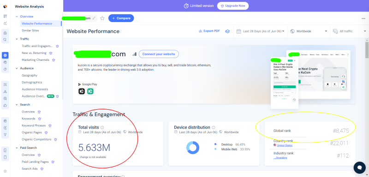Select Website Performance in the sidebar
The height and width of the screenshot is (177, 369).
41,24
